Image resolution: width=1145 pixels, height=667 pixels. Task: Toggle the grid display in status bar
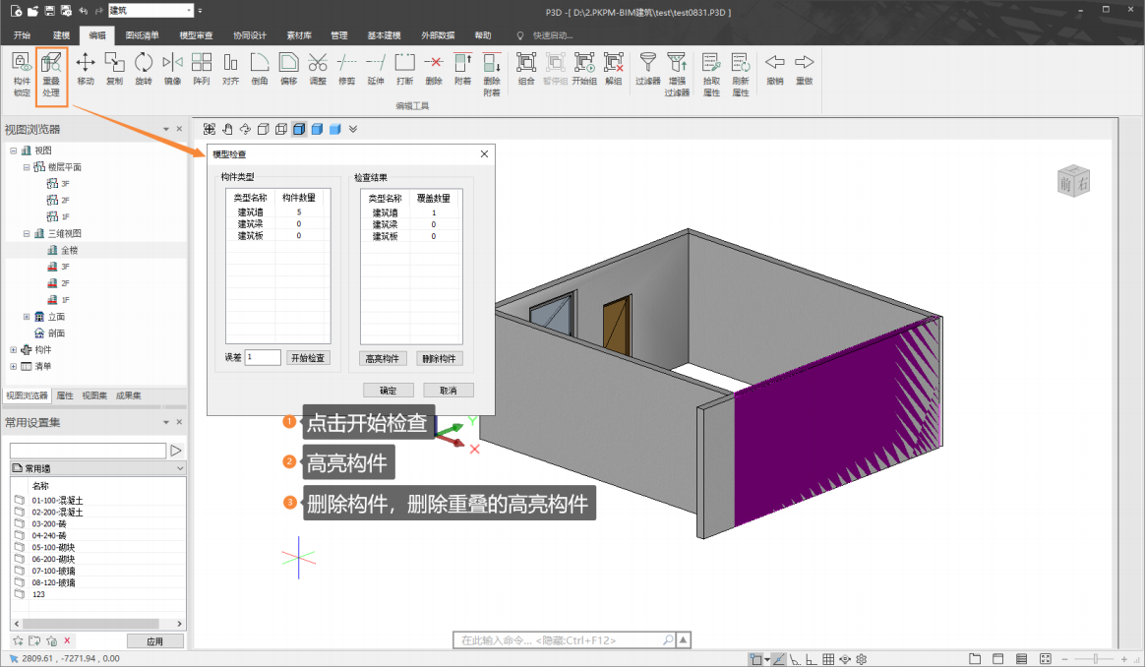828,659
